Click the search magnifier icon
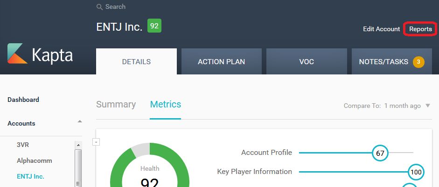This screenshot has height=187, width=439. pyautogui.click(x=99, y=7)
